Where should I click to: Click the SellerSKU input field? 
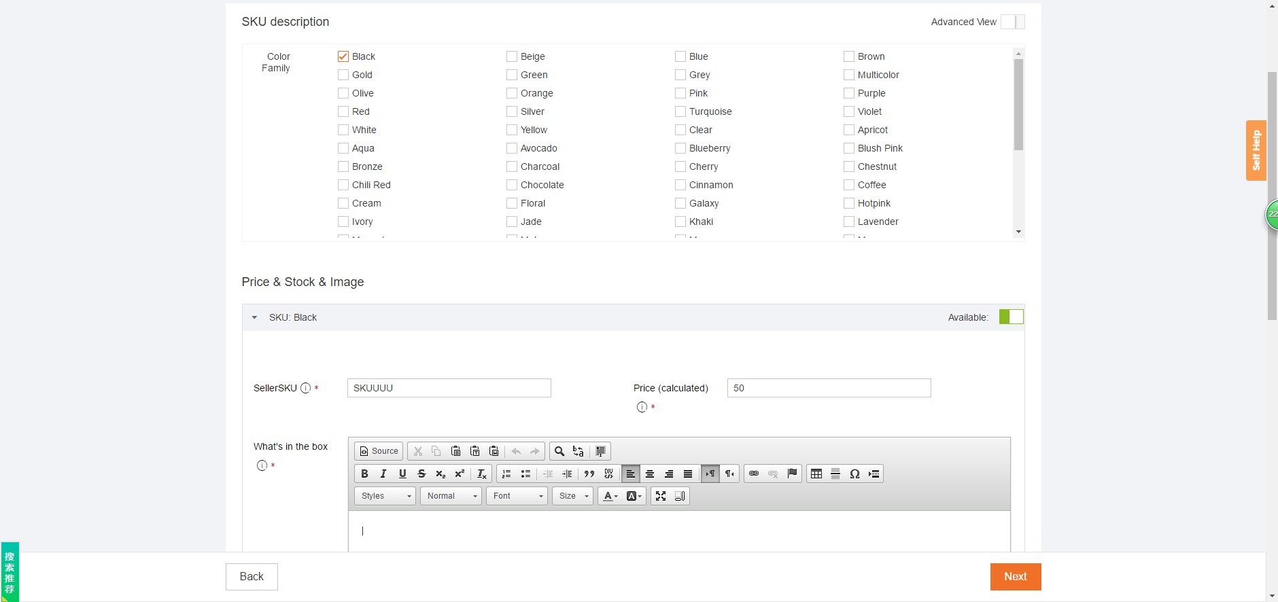(x=449, y=388)
